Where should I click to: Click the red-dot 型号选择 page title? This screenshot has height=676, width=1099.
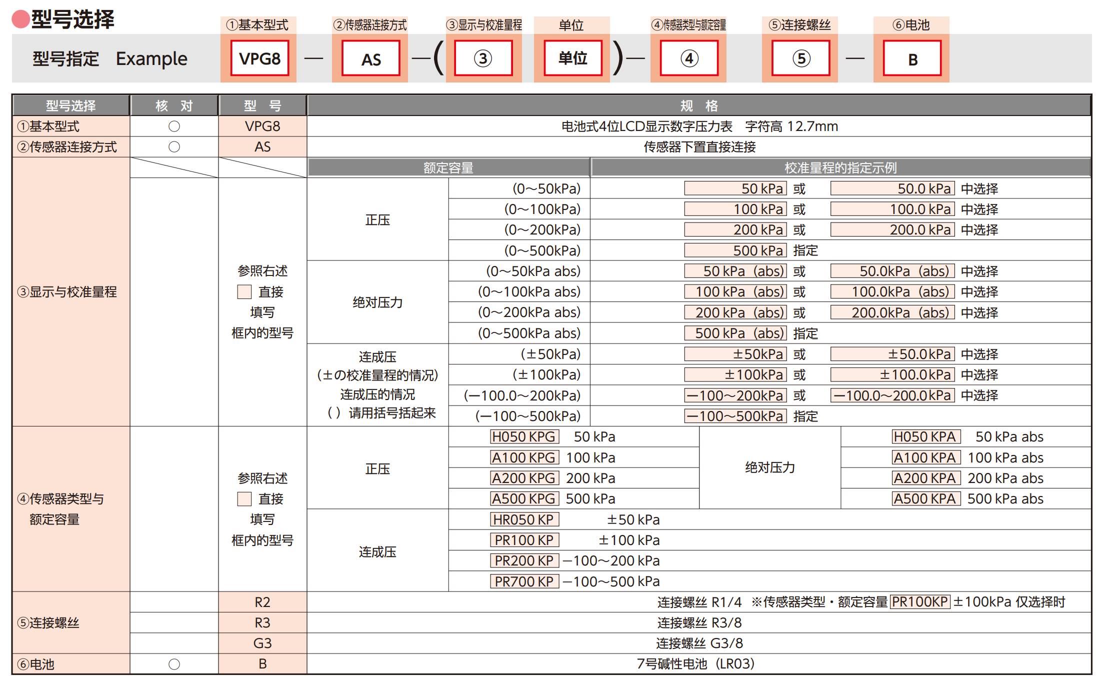click(x=63, y=19)
